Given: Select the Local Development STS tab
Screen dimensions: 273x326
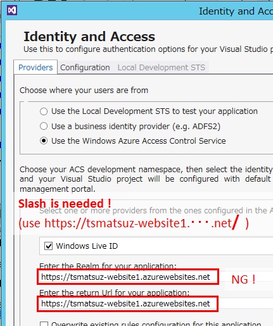Looking at the screenshot, I should point(162,68).
